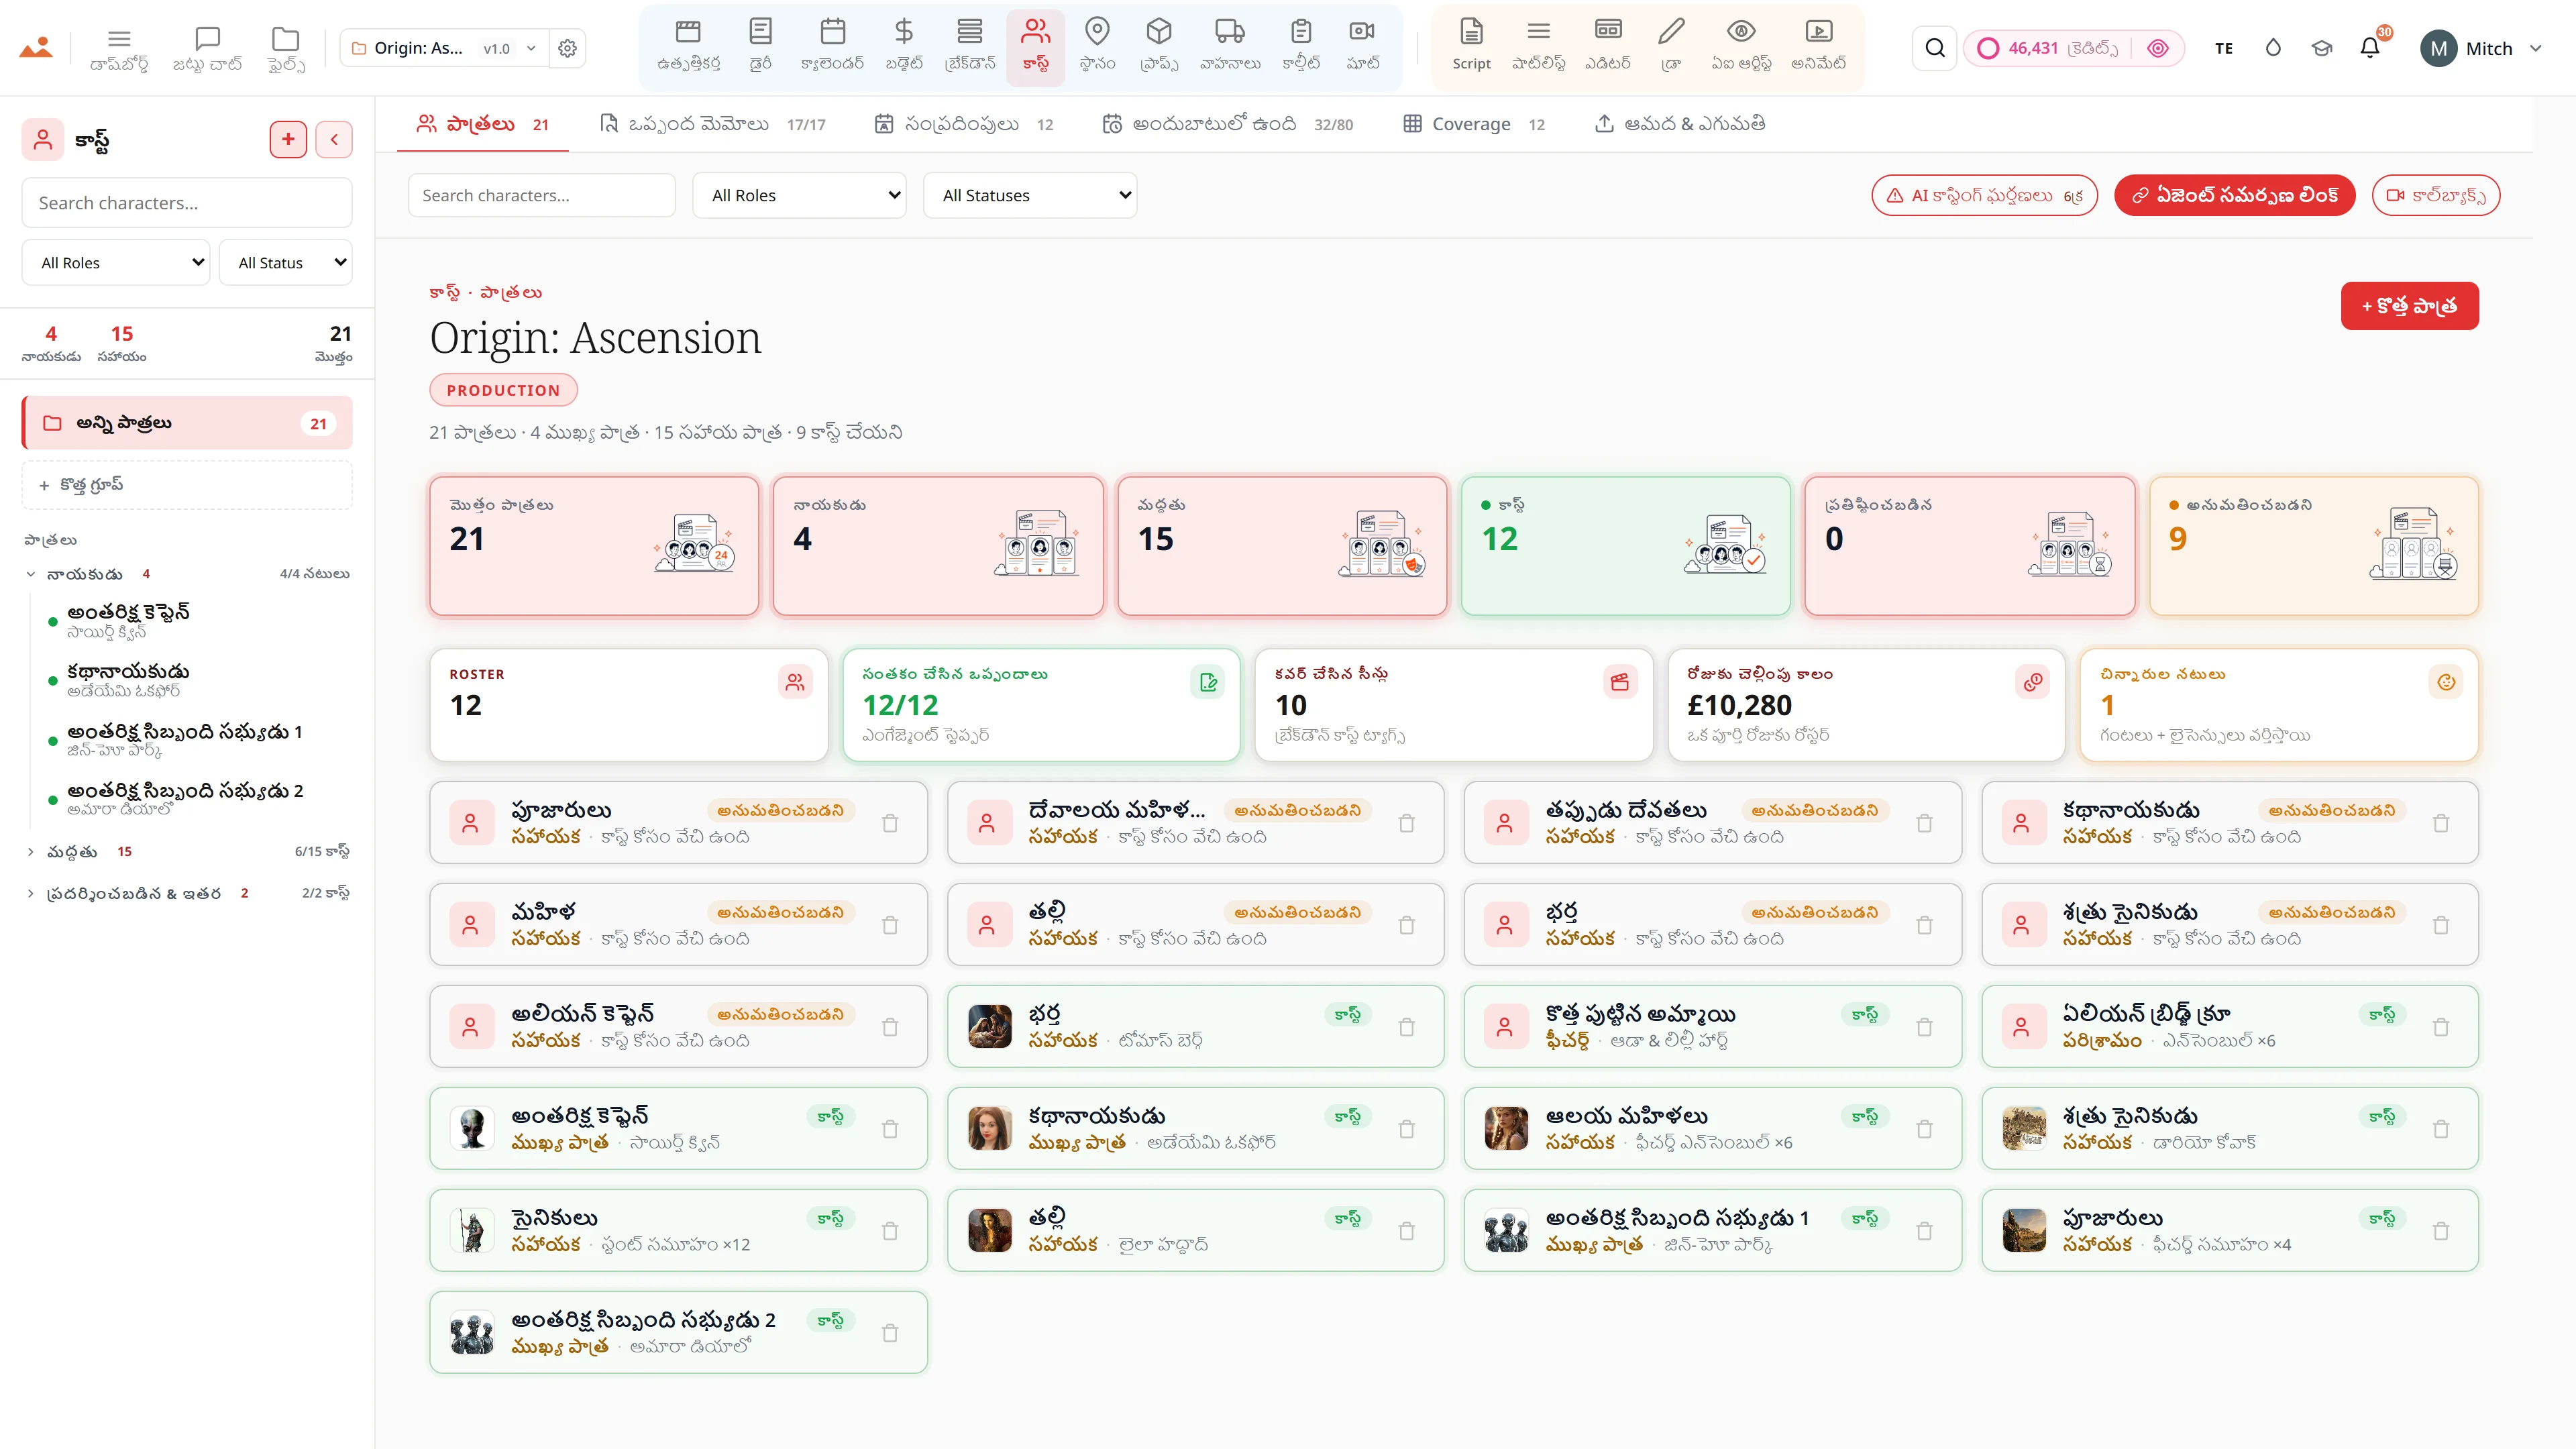Click ఏజెంట్ సమర్పణ లింక్ button

[x=2234, y=195]
